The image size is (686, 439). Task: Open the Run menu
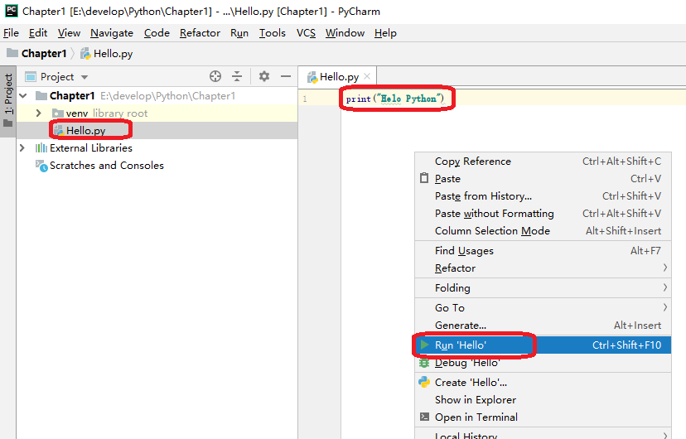coord(239,33)
